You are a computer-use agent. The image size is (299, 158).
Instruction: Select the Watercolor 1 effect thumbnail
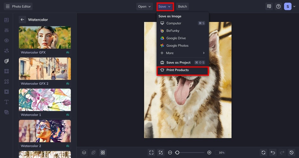[45, 100]
